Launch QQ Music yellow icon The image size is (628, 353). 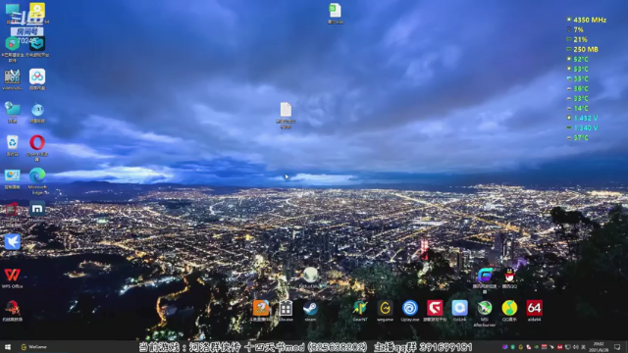click(x=509, y=310)
